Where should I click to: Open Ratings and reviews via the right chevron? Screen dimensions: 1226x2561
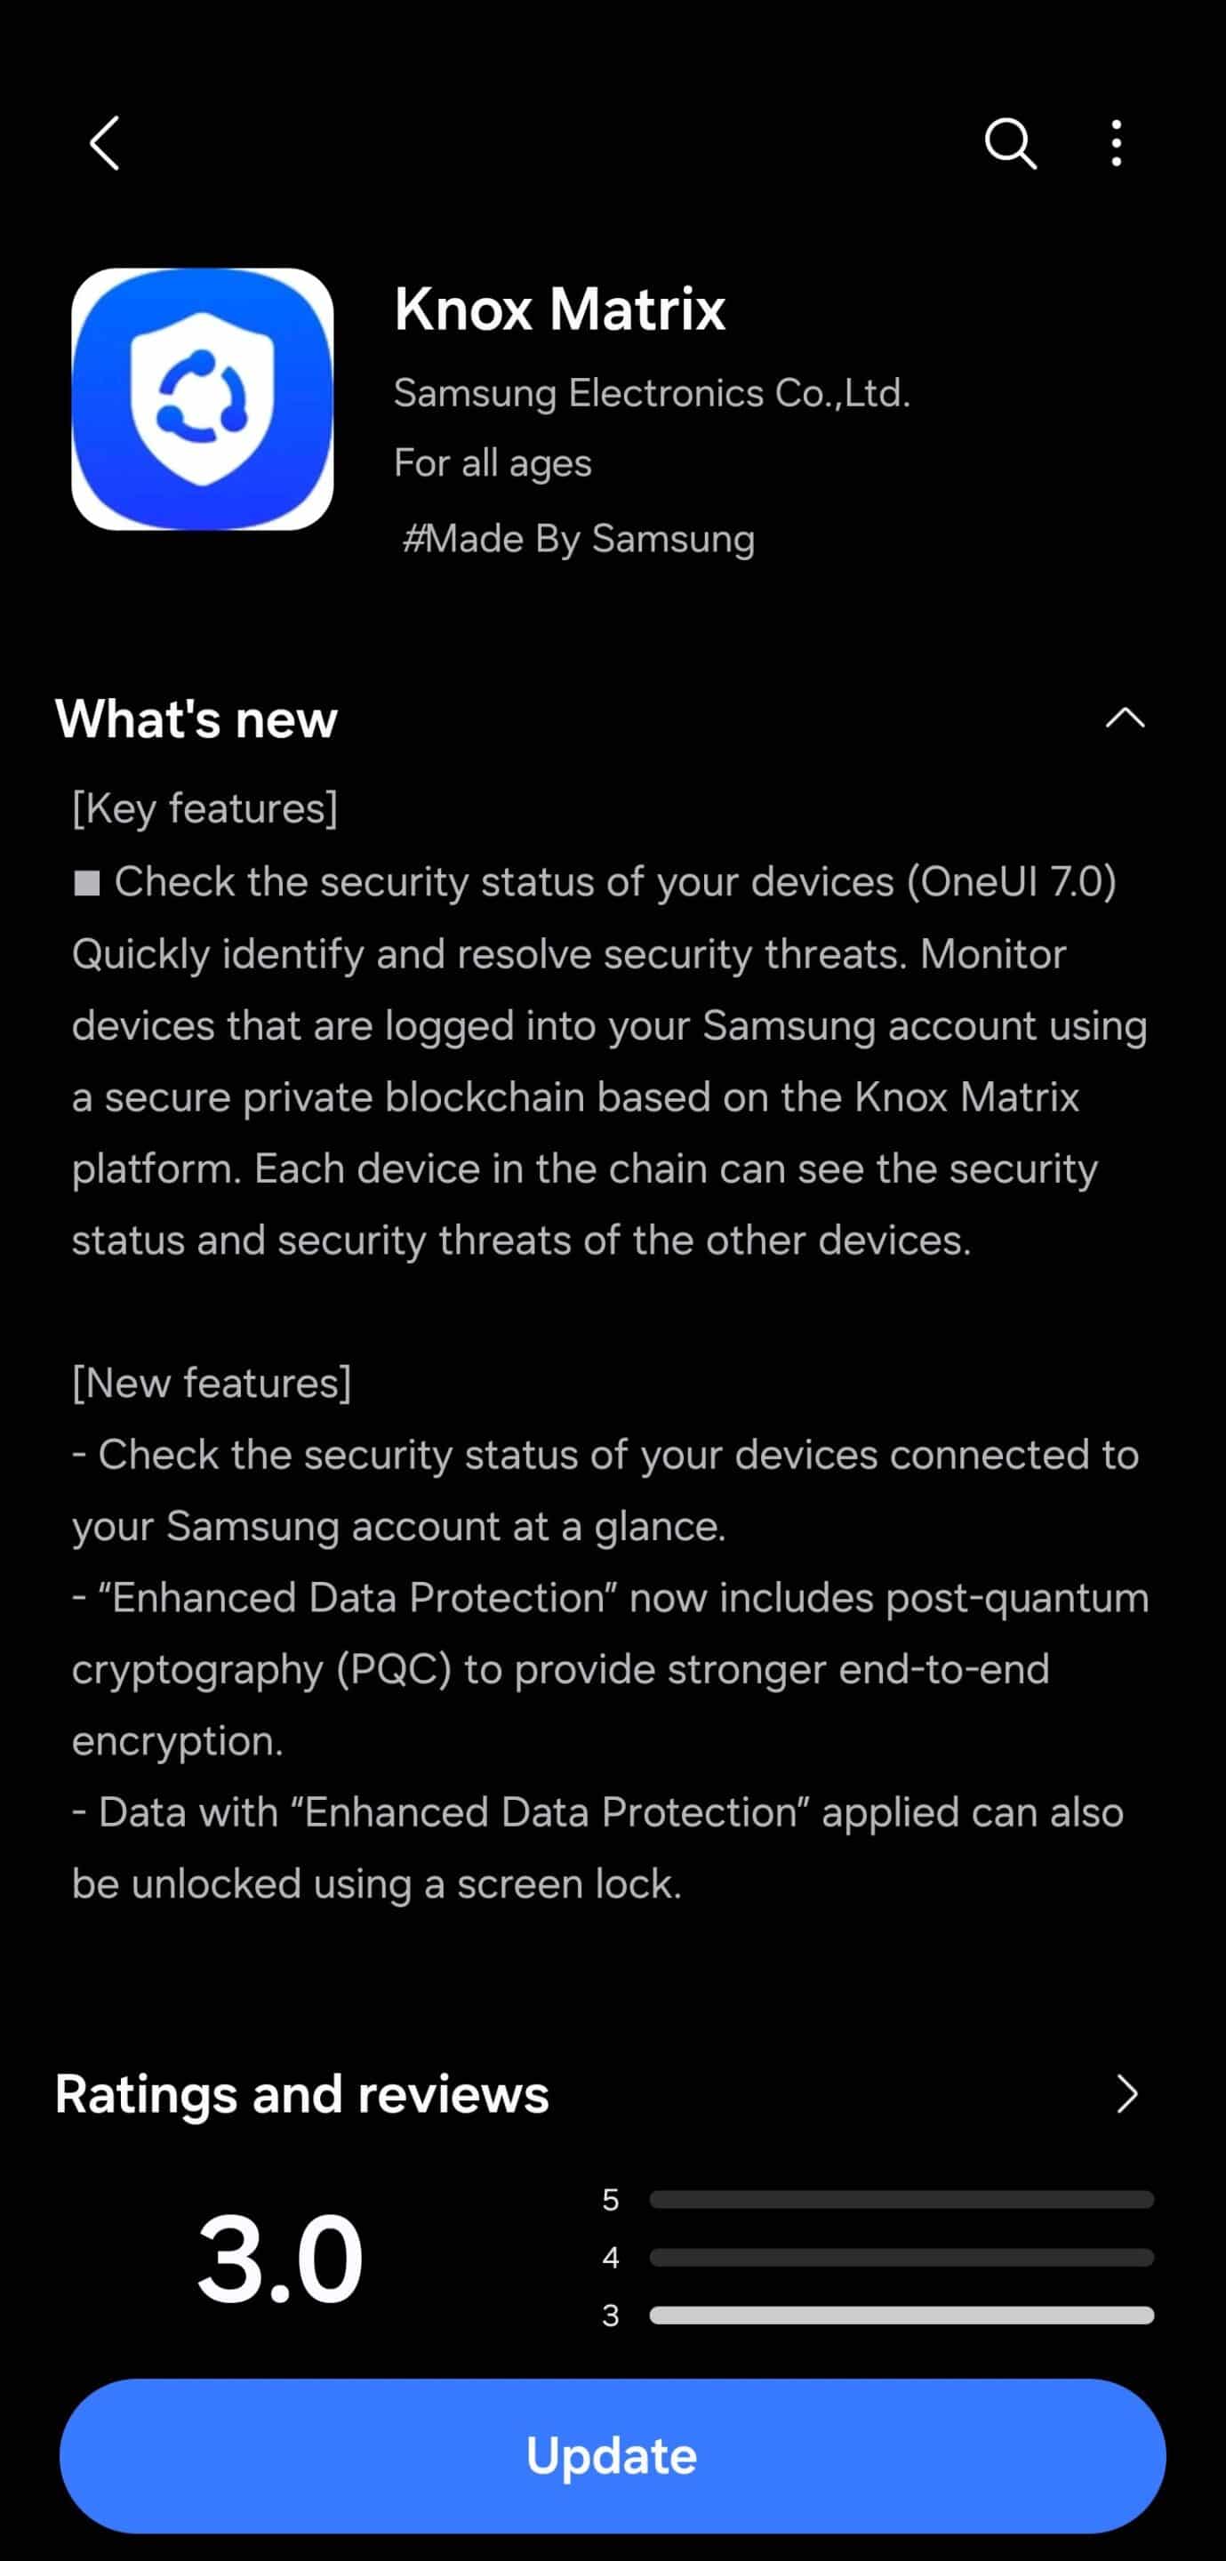point(1126,2092)
